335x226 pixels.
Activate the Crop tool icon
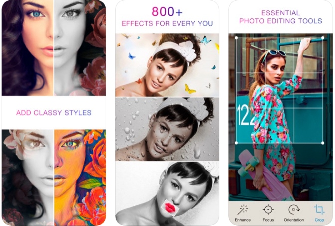point(319,210)
